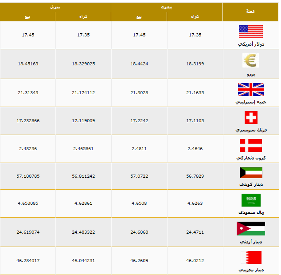Click the Jordanian dinar transfer sell 24.619074

point(28,232)
